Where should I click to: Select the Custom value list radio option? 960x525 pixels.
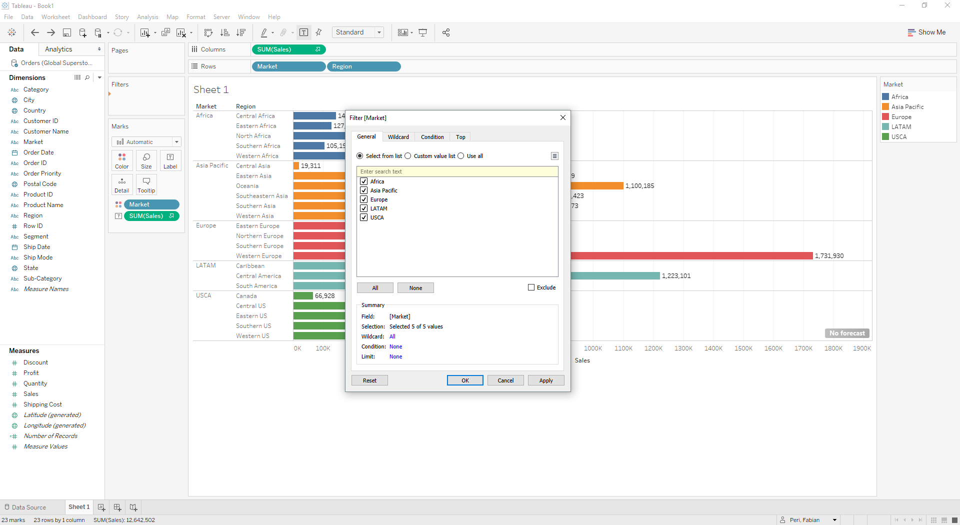point(408,156)
